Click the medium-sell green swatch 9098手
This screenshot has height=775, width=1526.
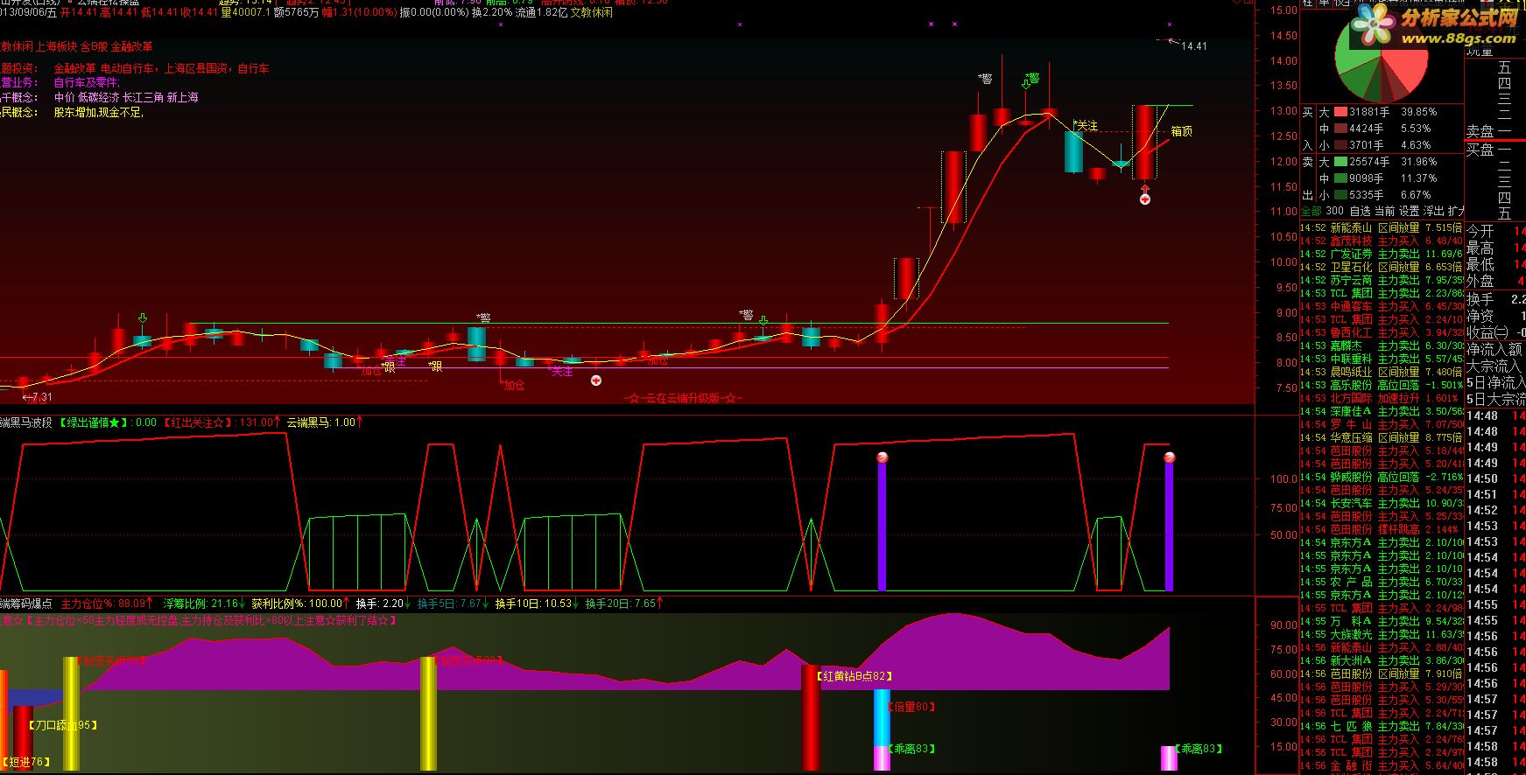click(x=1340, y=178)
